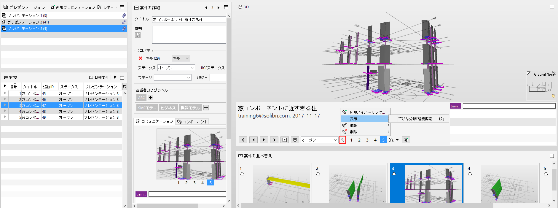Add an assignee with the plus next to ARC
Viewport: 558px width, 208px height.
point(151,98)
